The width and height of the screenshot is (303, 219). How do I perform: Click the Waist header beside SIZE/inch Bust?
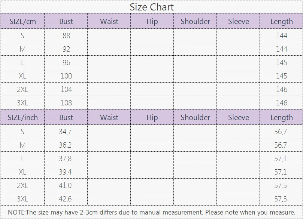coord(109,117)
